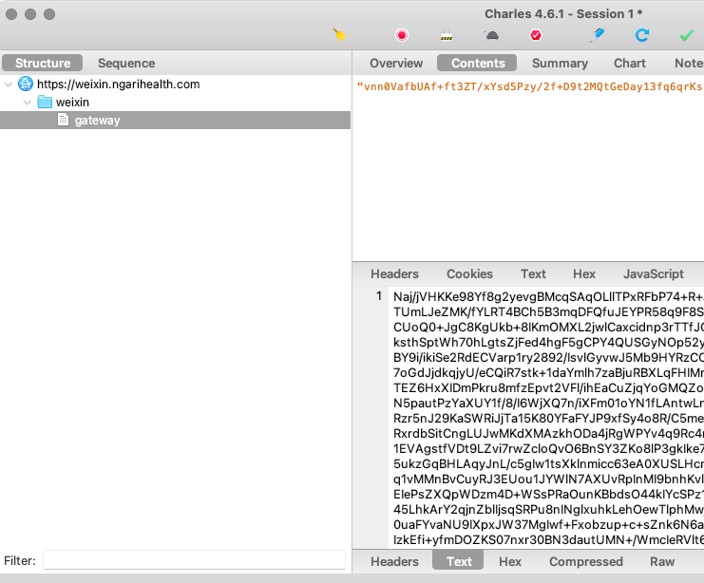Image resolution: width=704 pixels, height=583 pixels.
Task: Switch to Structure view
Action: click(x=43, y=64)
